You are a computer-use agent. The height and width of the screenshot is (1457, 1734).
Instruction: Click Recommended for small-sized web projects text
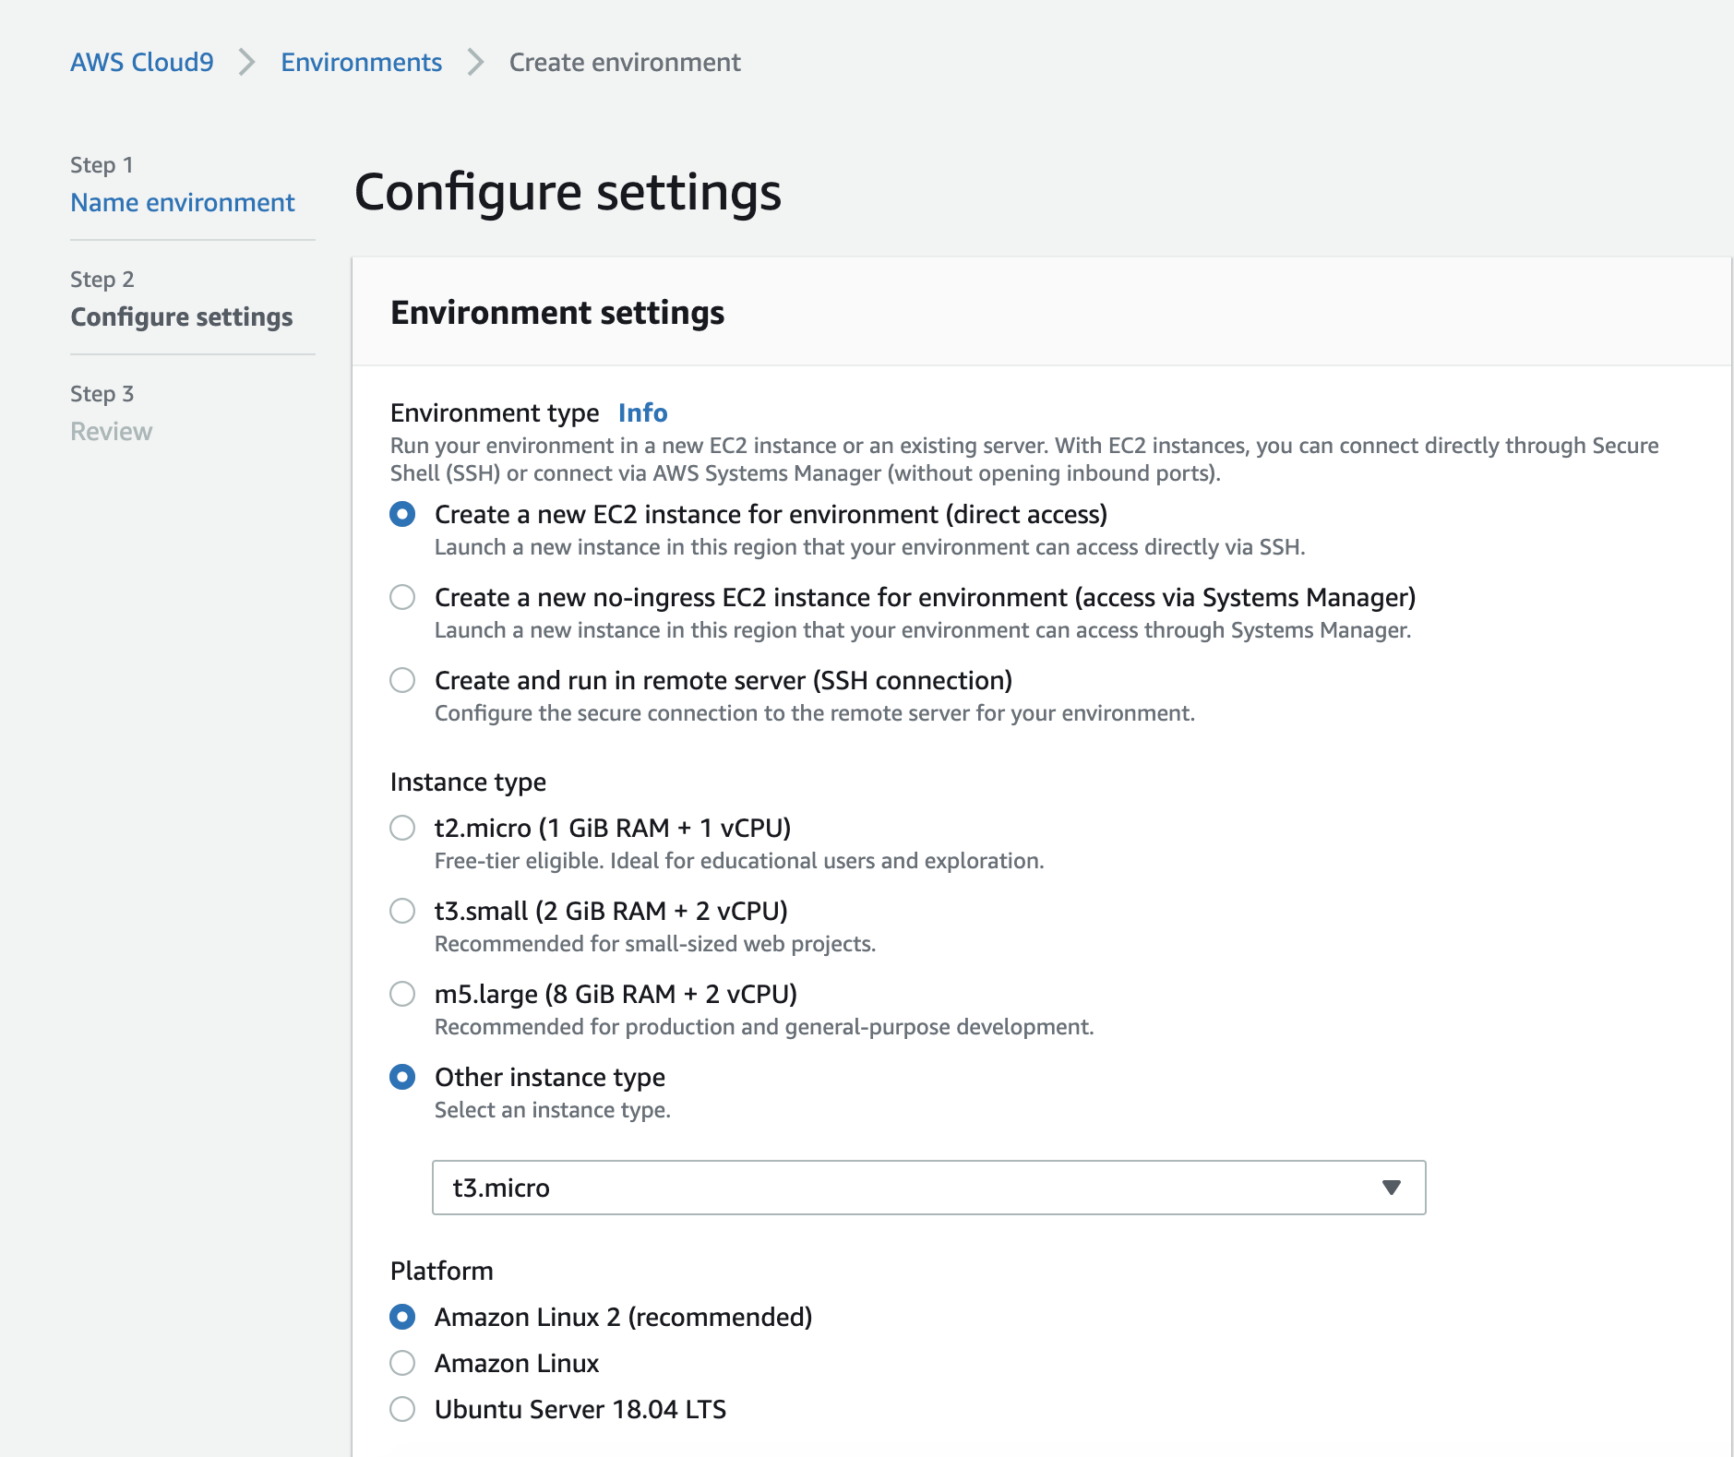pyautogui.click(x=655, y=944)
